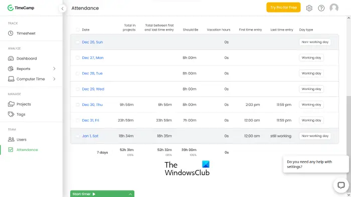Collapse the sidebar with the arrow button

click(x=63, y=8)
